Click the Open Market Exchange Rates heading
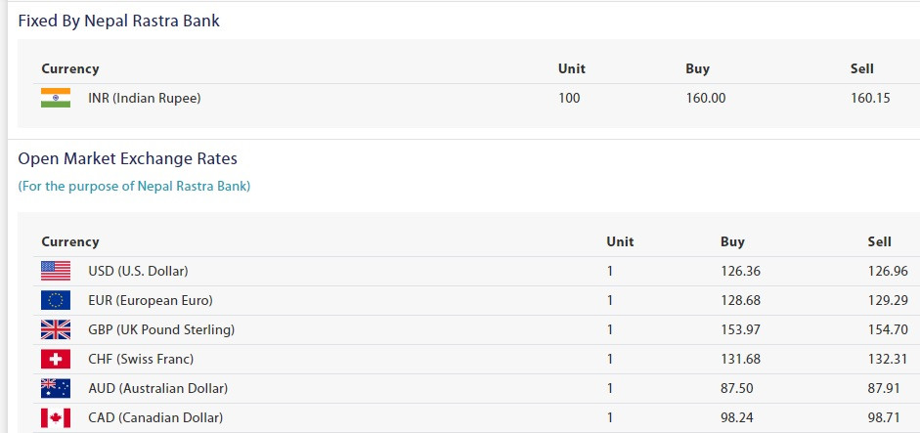Image resolution: width=920 pixels, height=433 pixels. point(128,158)
